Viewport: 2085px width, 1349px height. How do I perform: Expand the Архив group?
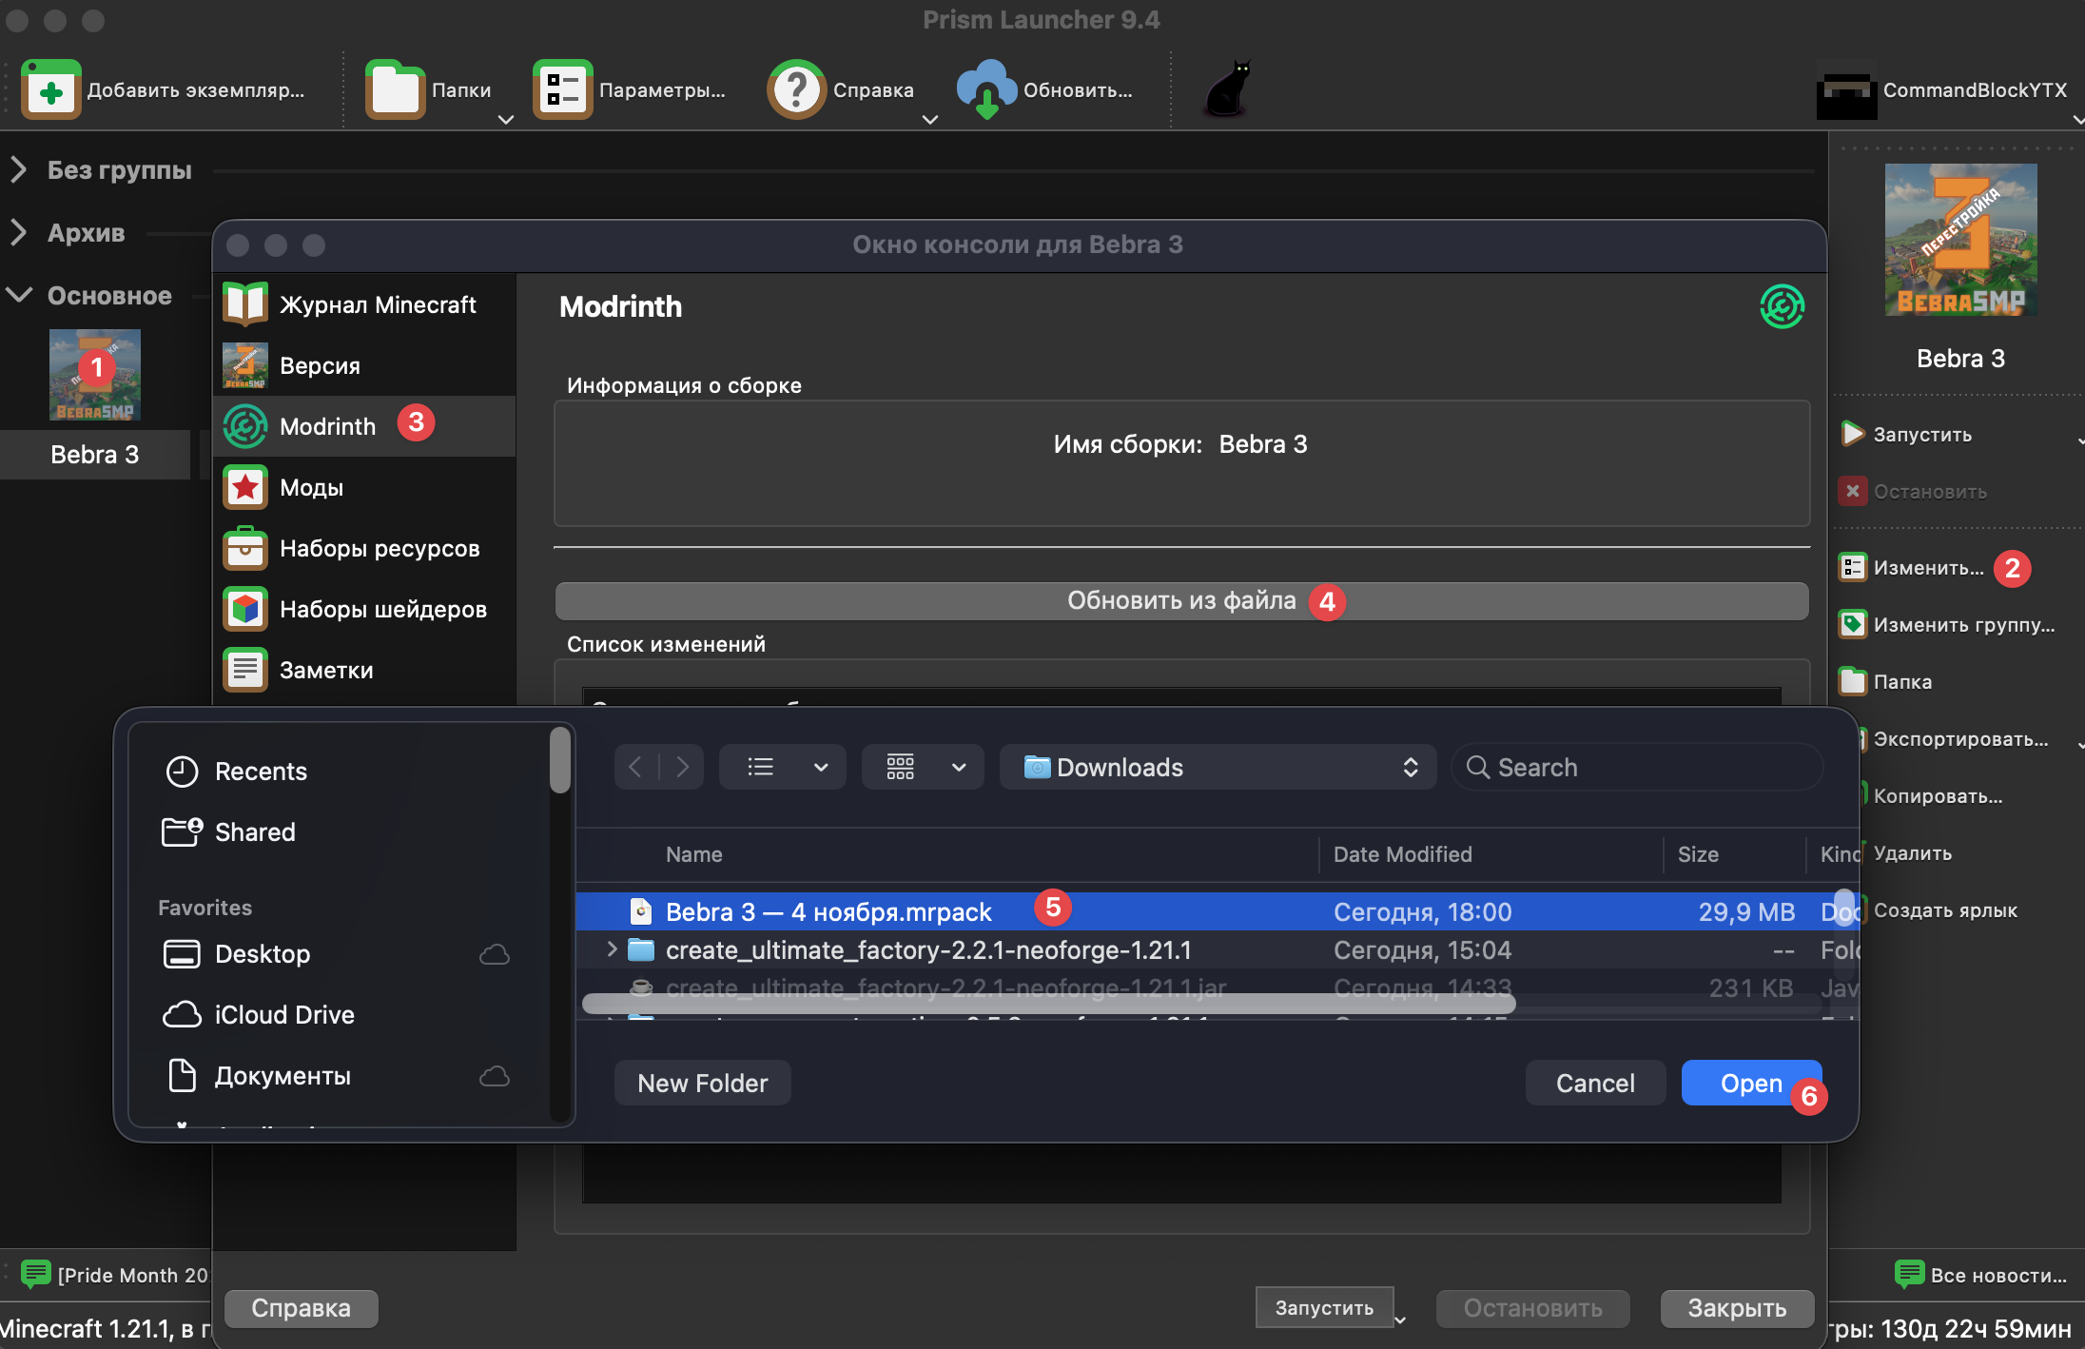point(19,232)
